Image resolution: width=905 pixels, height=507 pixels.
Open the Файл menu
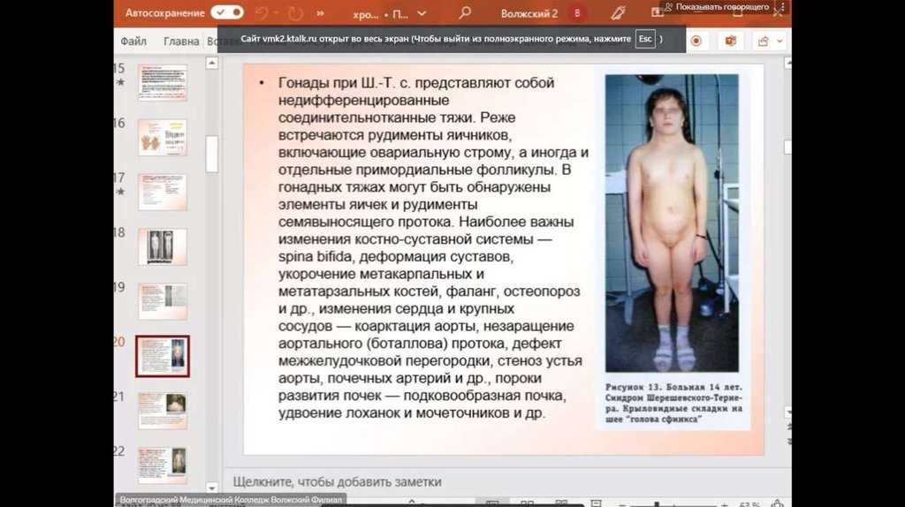point(133,41)
